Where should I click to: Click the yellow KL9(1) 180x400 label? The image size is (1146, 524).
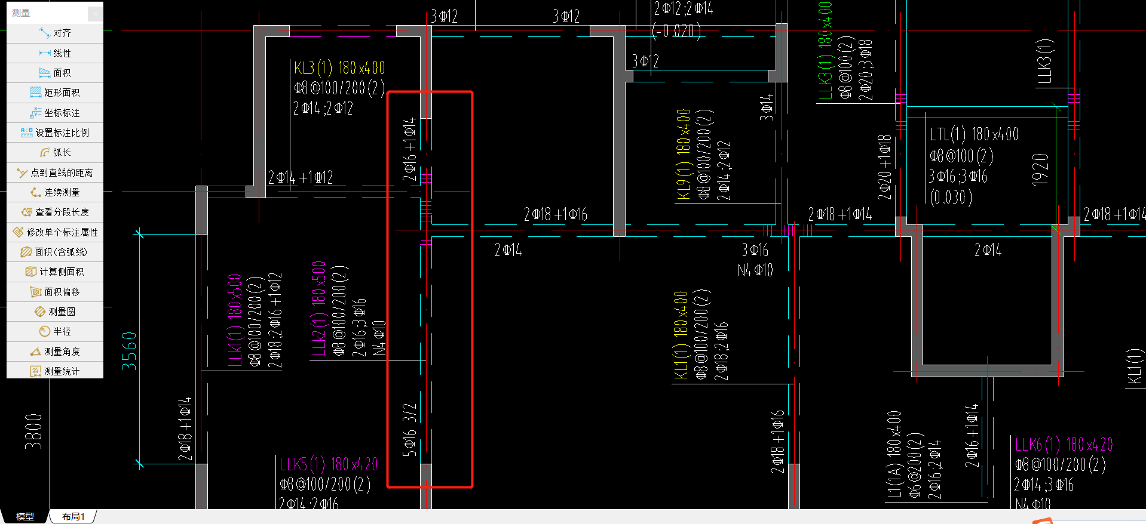684,155
